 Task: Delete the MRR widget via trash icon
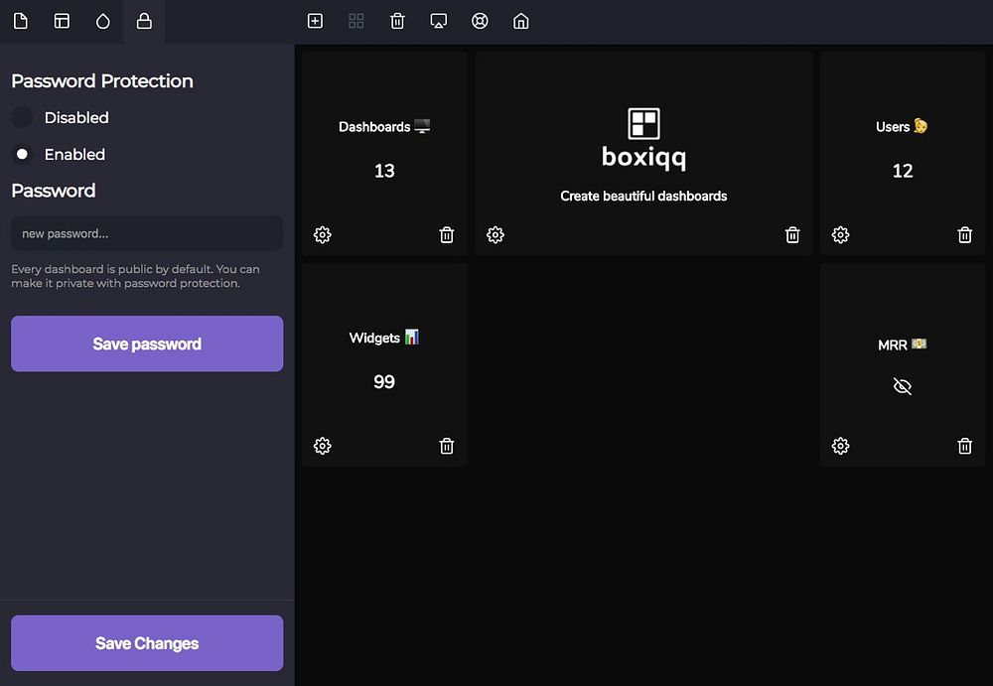click(x=964, y=446)
